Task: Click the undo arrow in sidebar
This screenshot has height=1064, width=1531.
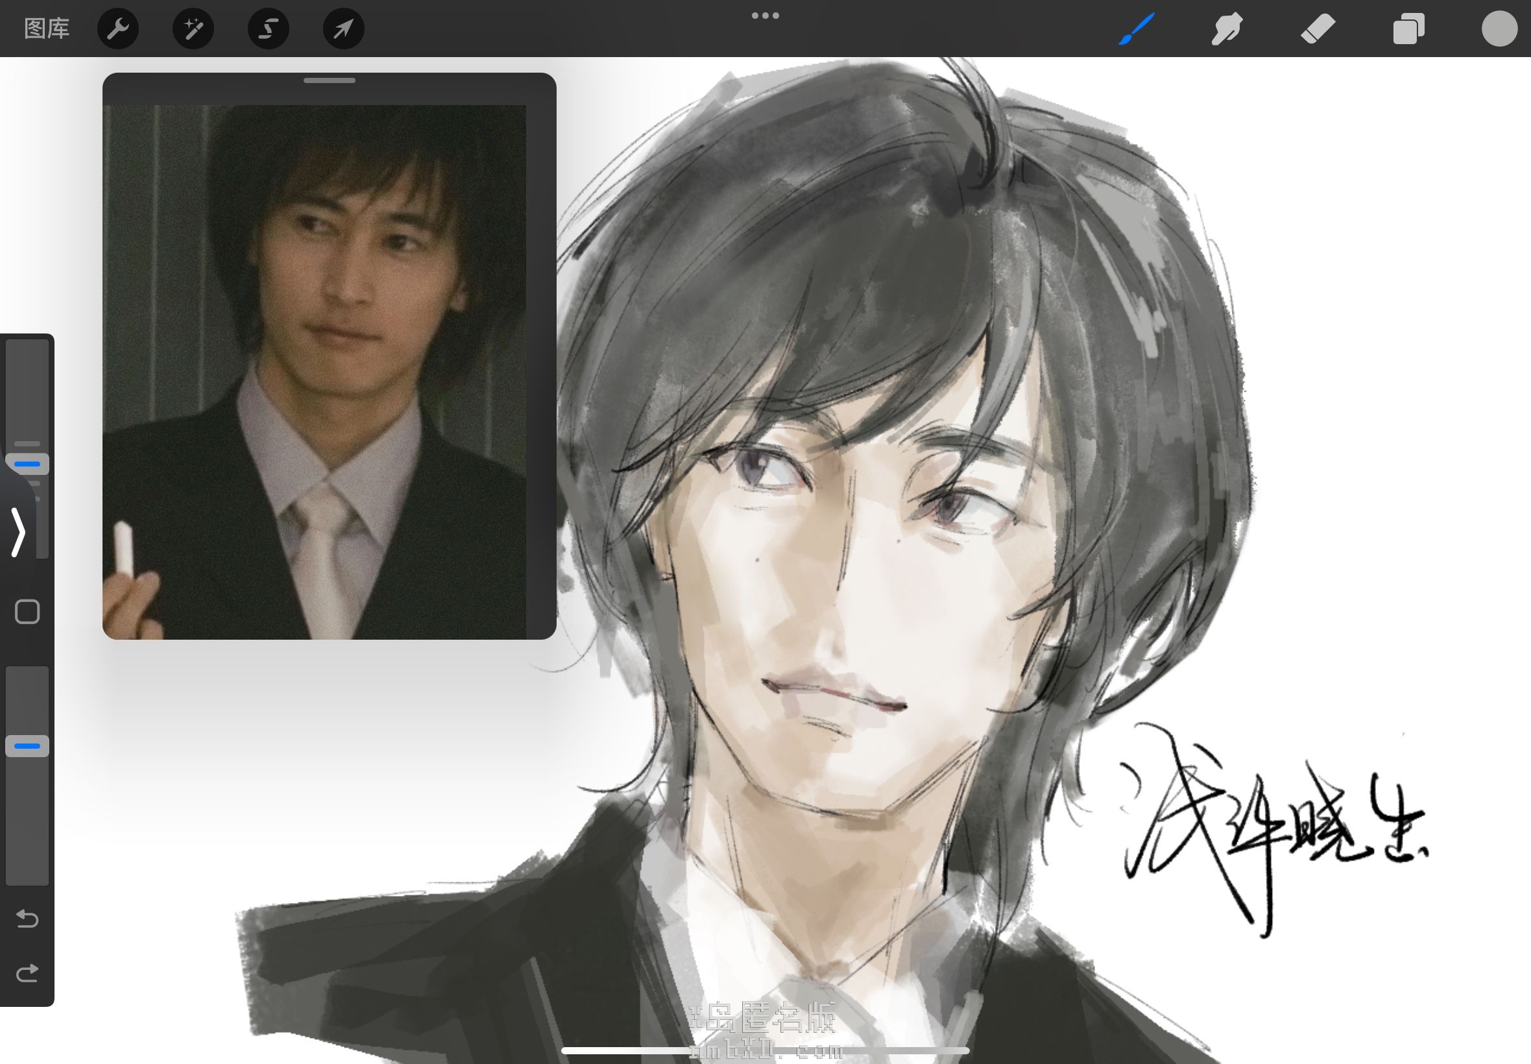Action: pos(27,919)
